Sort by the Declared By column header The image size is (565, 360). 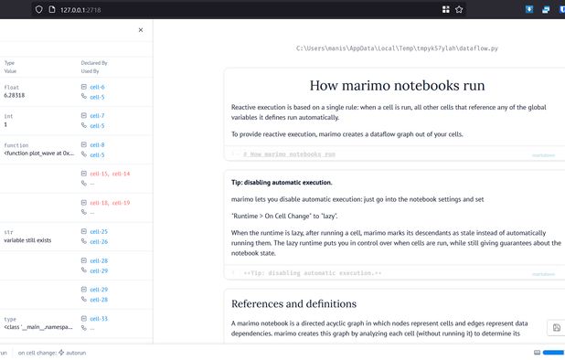coord(94,63)
